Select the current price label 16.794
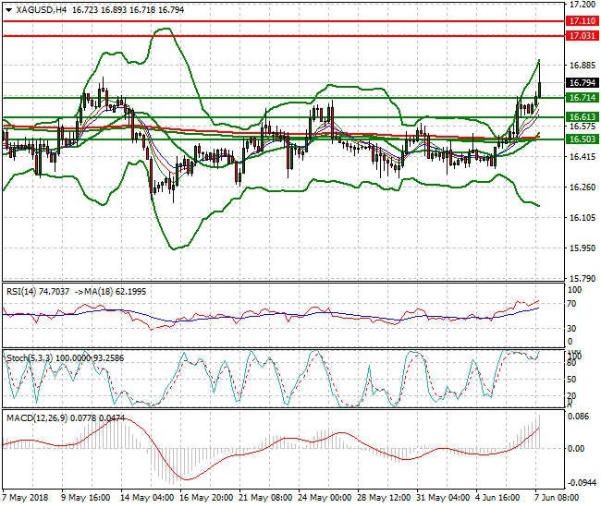601x508 pixels. 581,83
